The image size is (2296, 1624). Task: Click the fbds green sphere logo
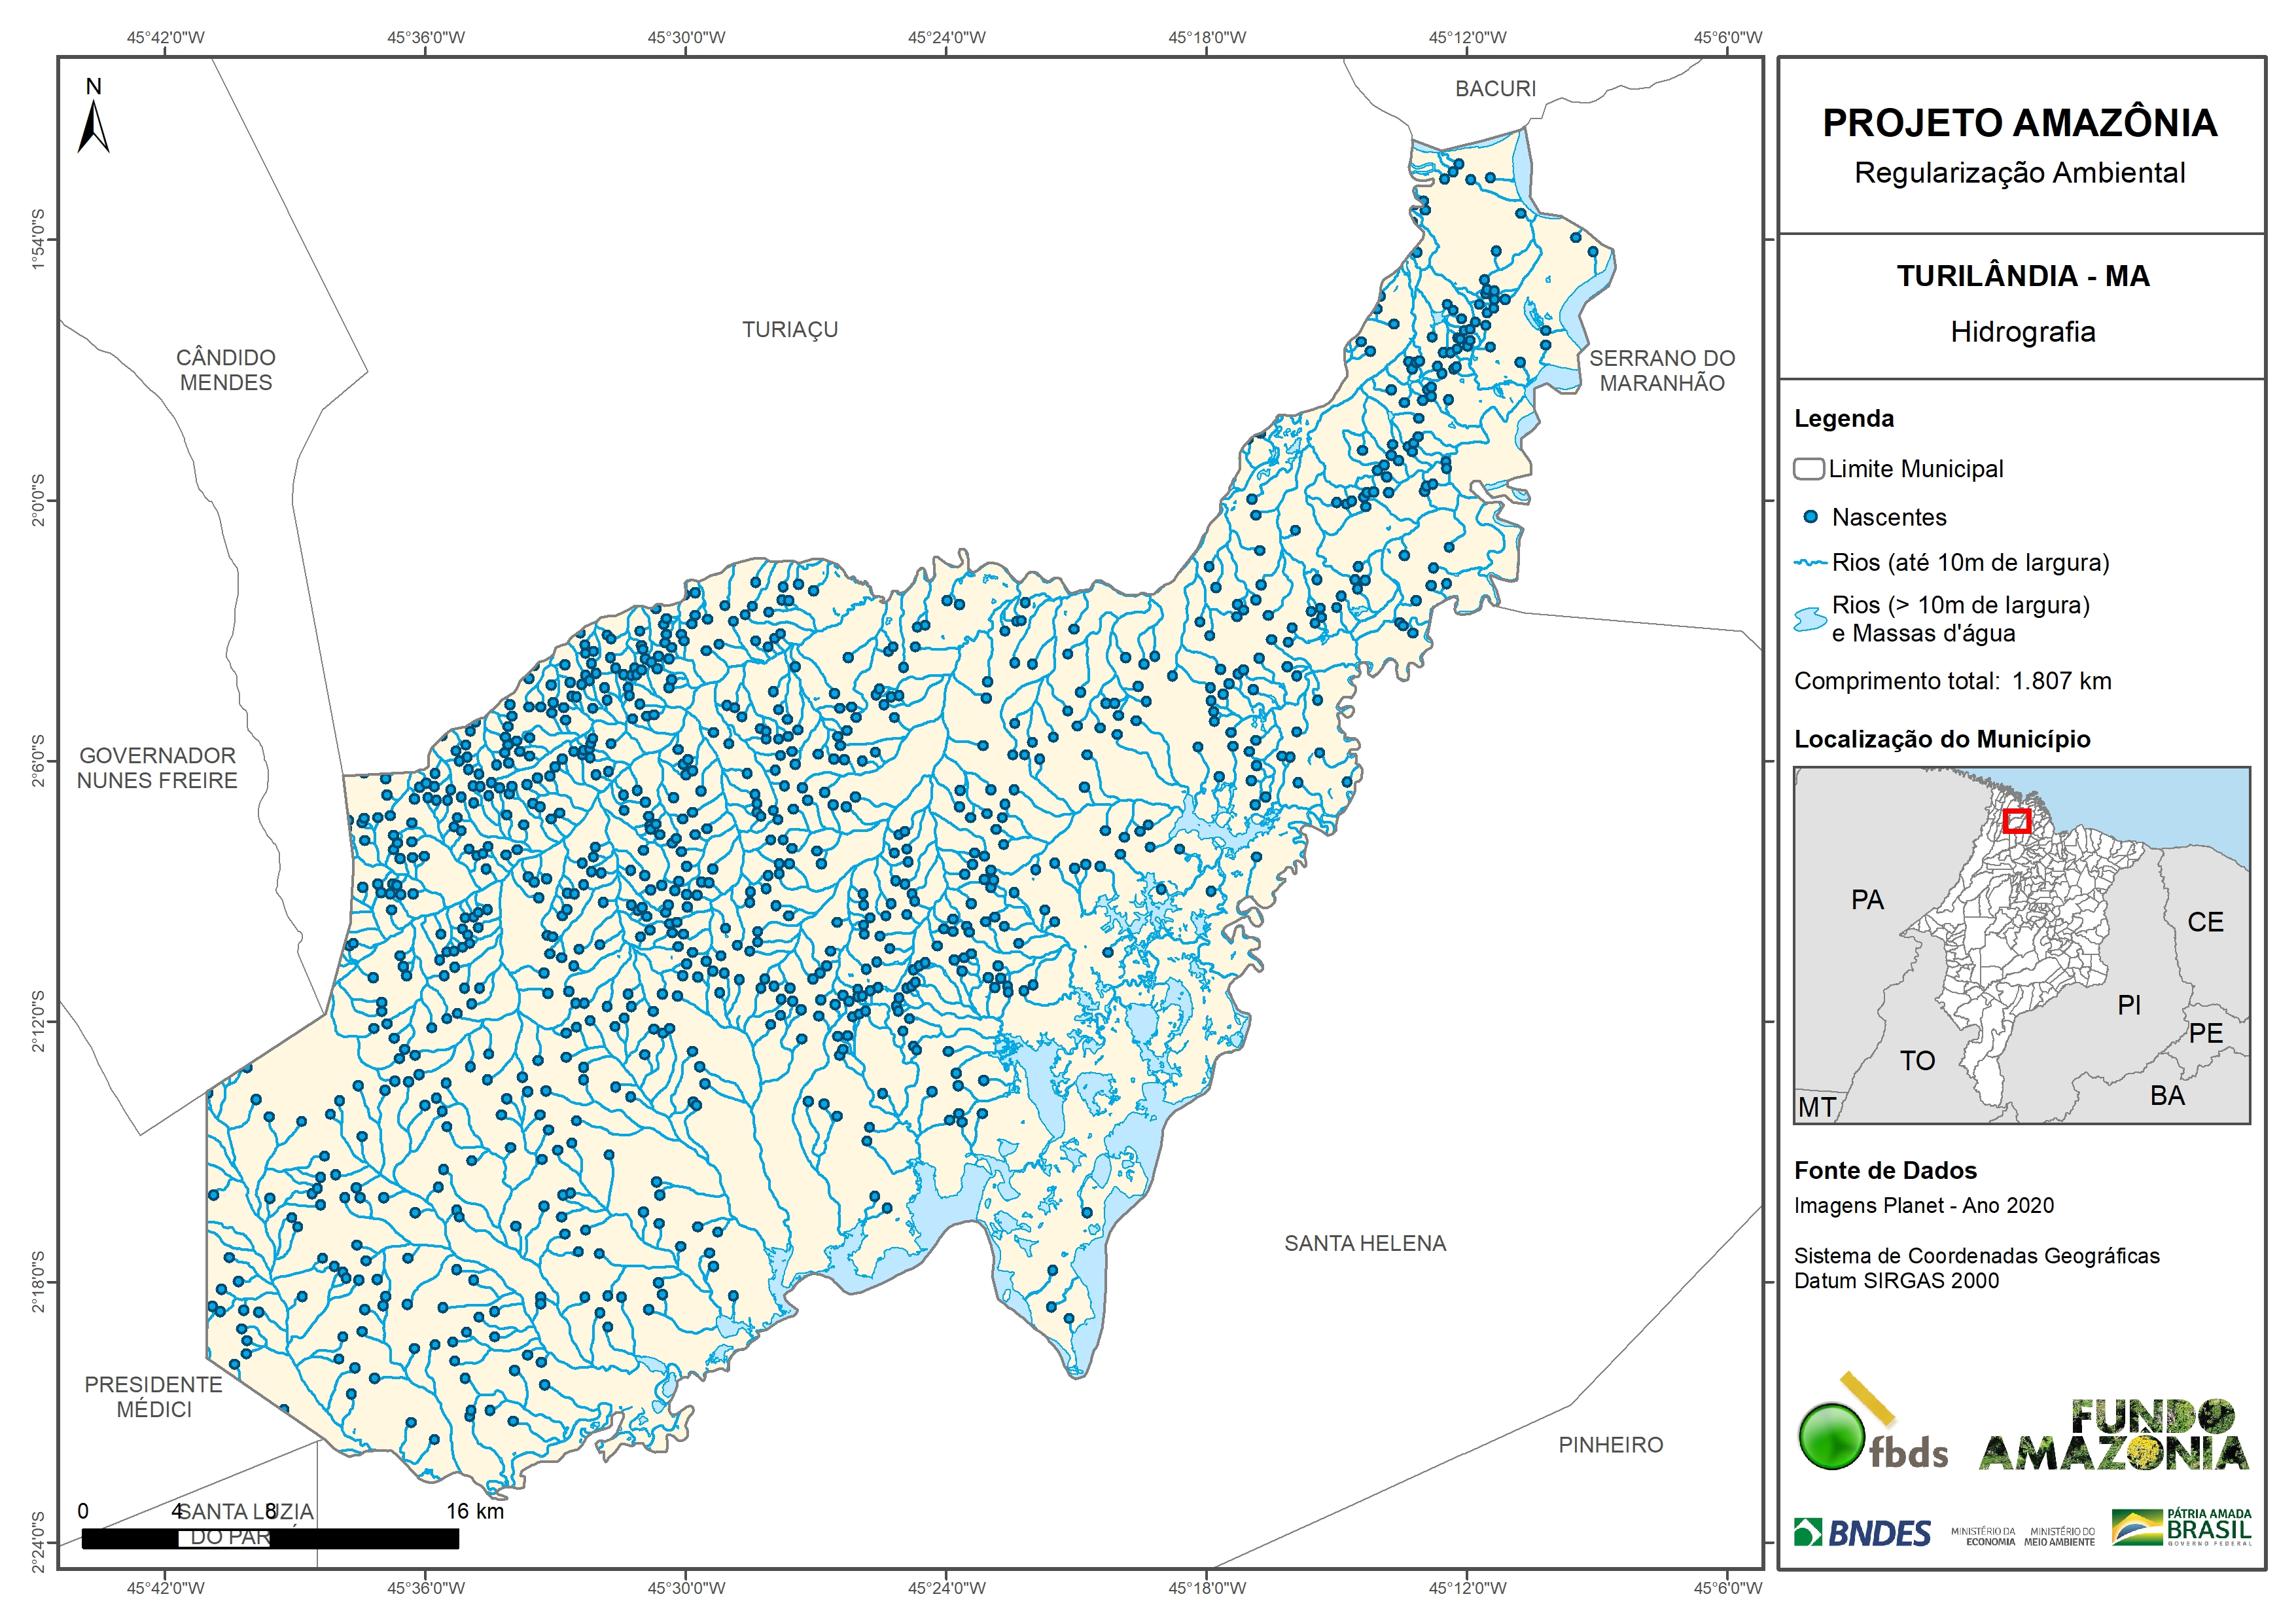pos(1832,1437)
